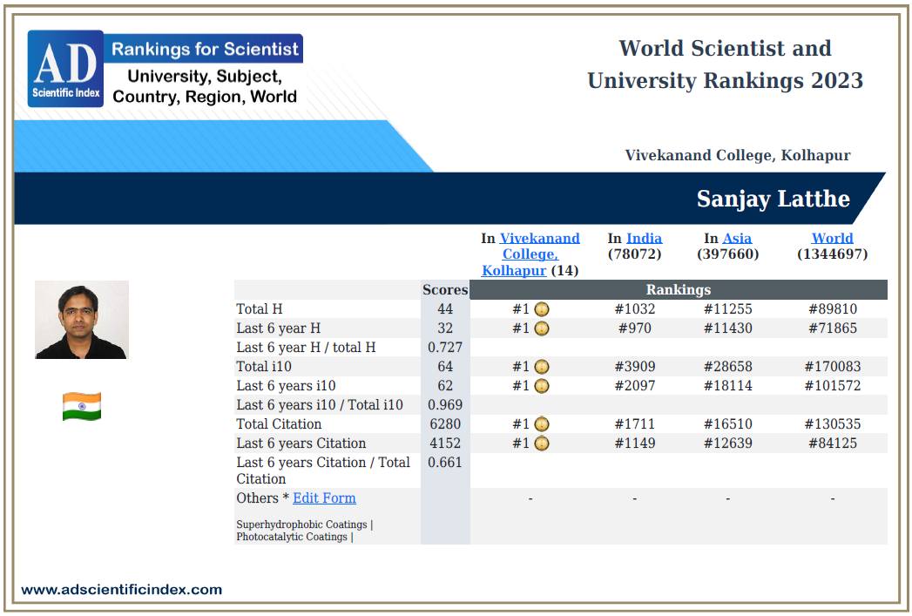The height and width of the screenshot is (616, 912).
Task: Click India rank #1032 for Total H
Action: [634, 309]
